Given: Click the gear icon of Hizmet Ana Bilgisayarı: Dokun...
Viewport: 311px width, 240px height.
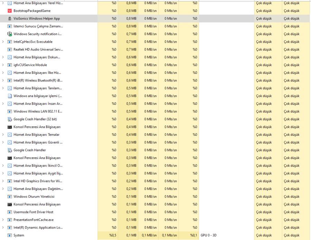Looking at the screenshot, I should click(10, 57).
